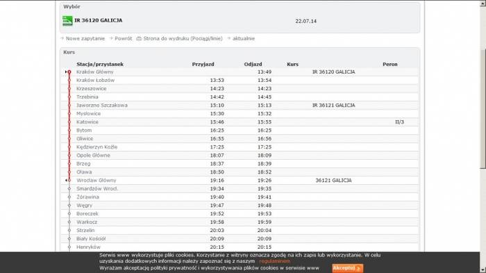486x273 pixels.
Task: Click Kraków Główny red route start marker
Action: tap(69, 72)
